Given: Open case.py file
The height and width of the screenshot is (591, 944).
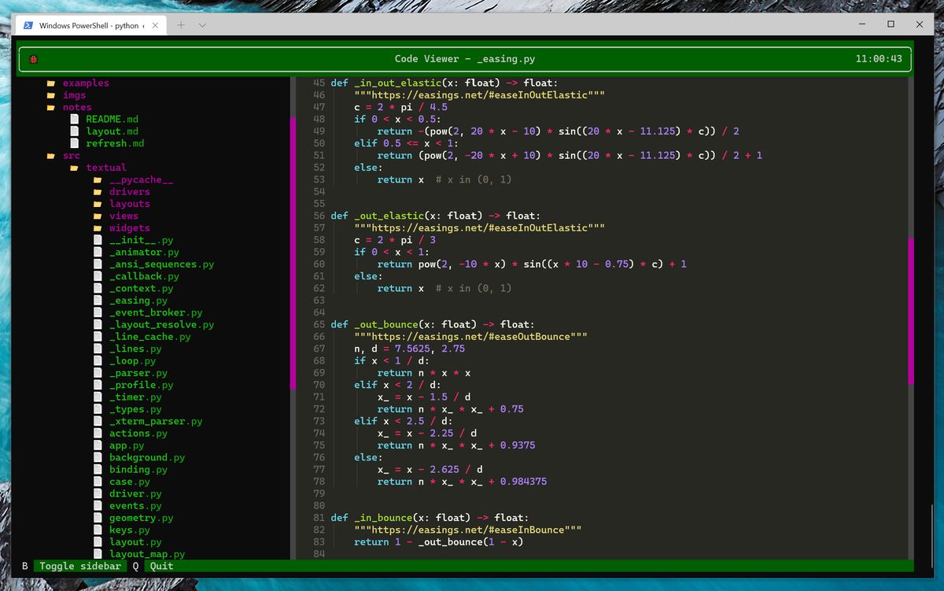Looking at the screenshot, I should (x=130, y=482).
